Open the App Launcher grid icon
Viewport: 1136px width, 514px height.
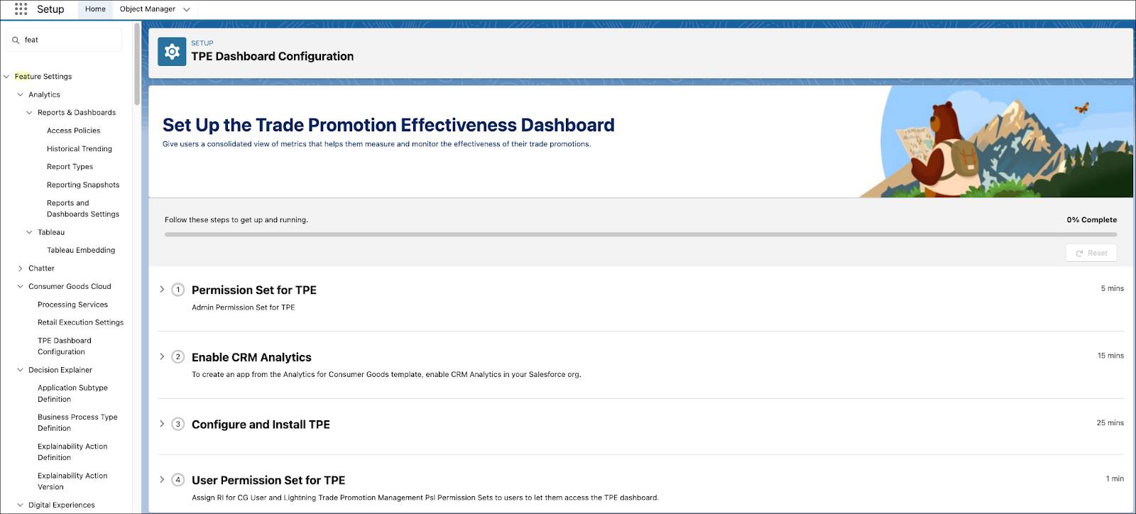(21, 9)
